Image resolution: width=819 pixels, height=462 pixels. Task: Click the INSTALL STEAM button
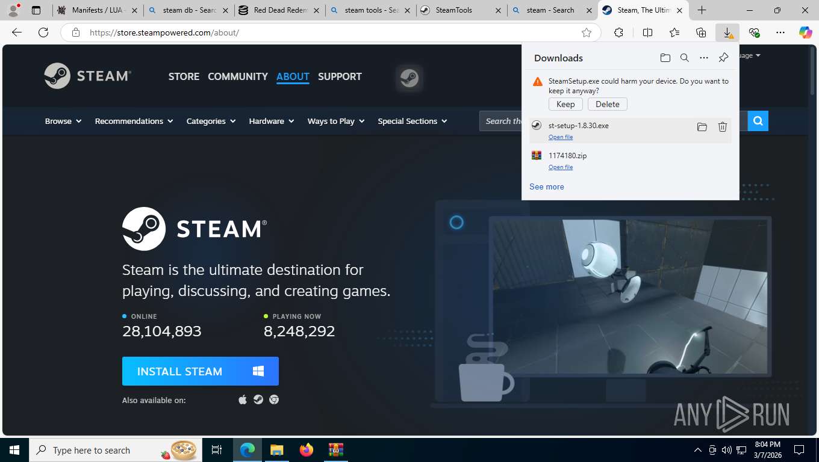pos(201,371)
